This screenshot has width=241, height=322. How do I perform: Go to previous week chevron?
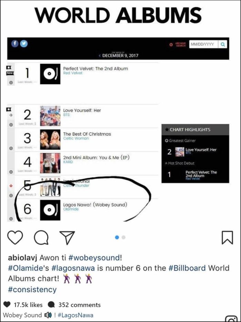pos(99,56)
